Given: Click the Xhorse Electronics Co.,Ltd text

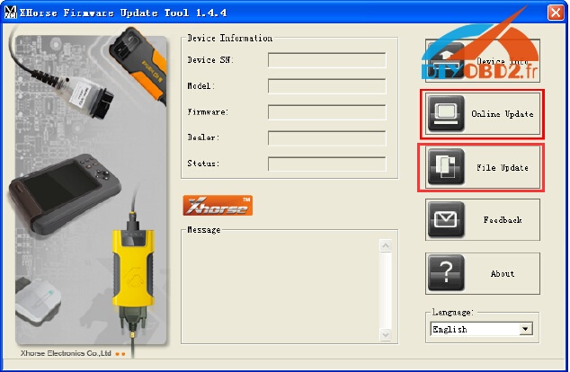Looking at the screenshot, I should (x=66, y=353).
